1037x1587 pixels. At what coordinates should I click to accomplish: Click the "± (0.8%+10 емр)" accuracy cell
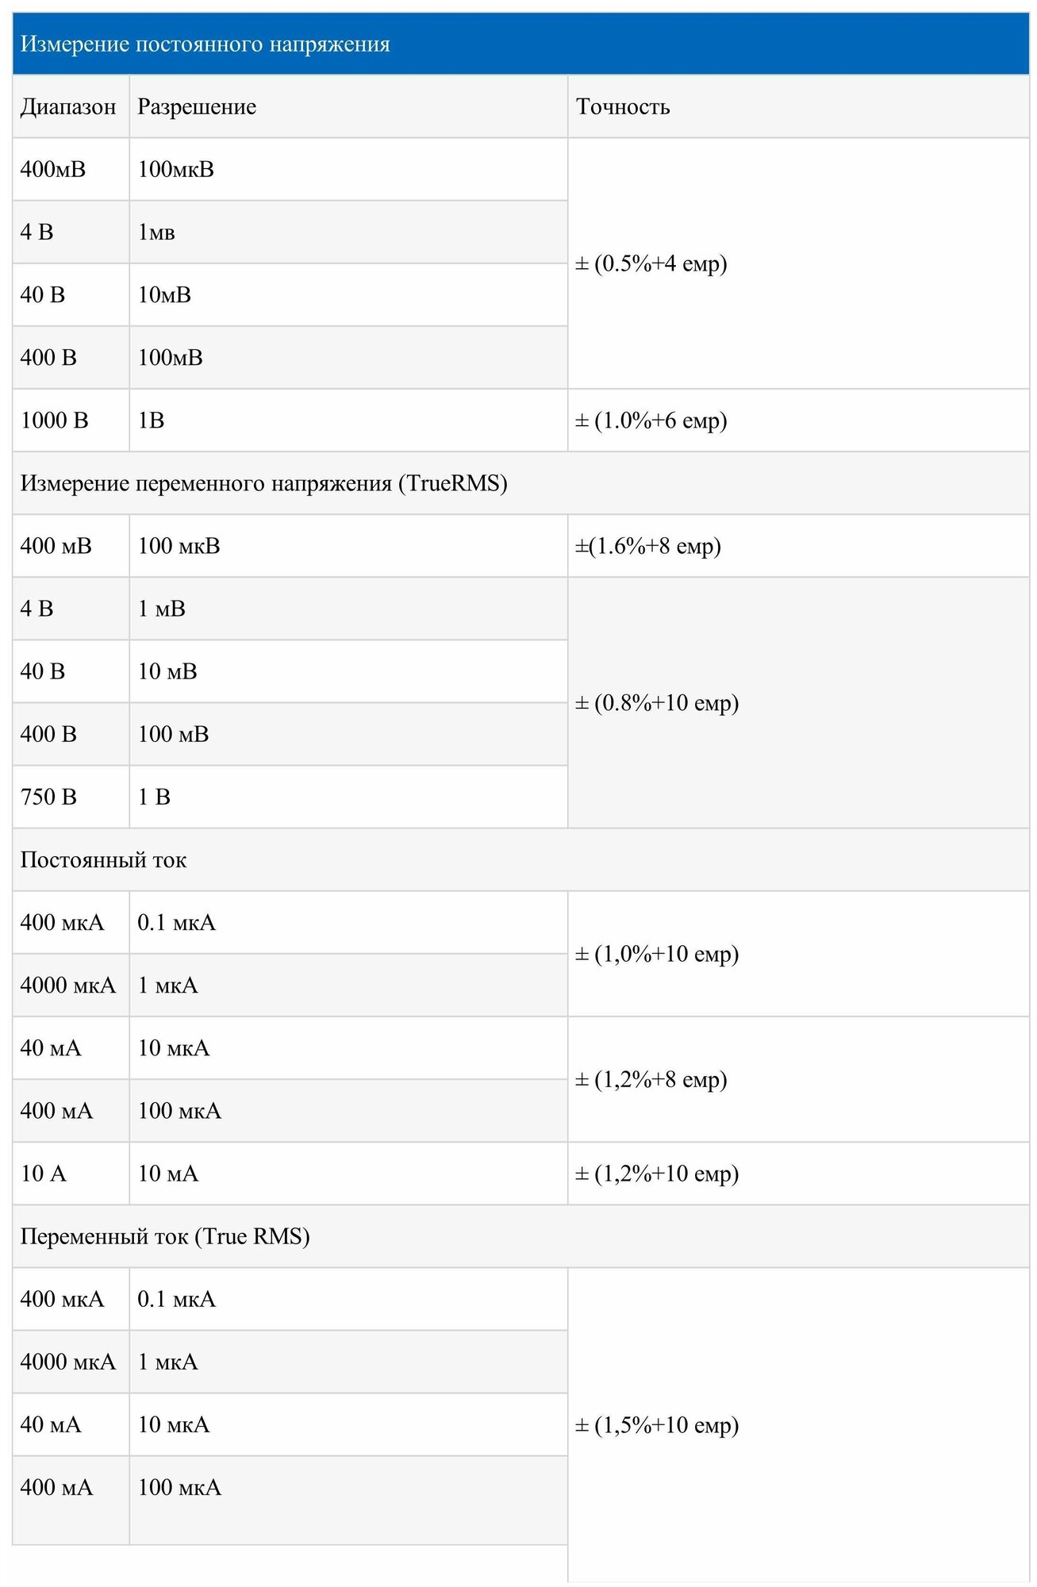[657, 703]
